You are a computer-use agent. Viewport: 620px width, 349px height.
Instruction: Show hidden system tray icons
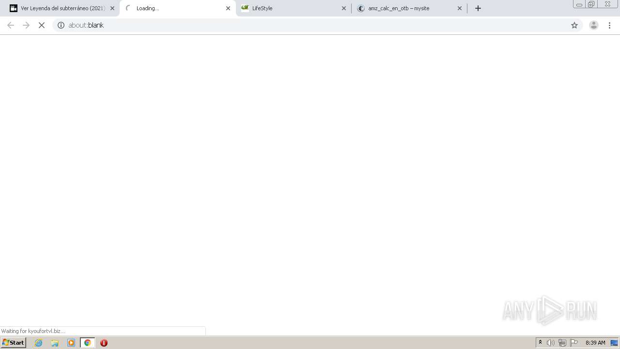(x=541, y=343)
